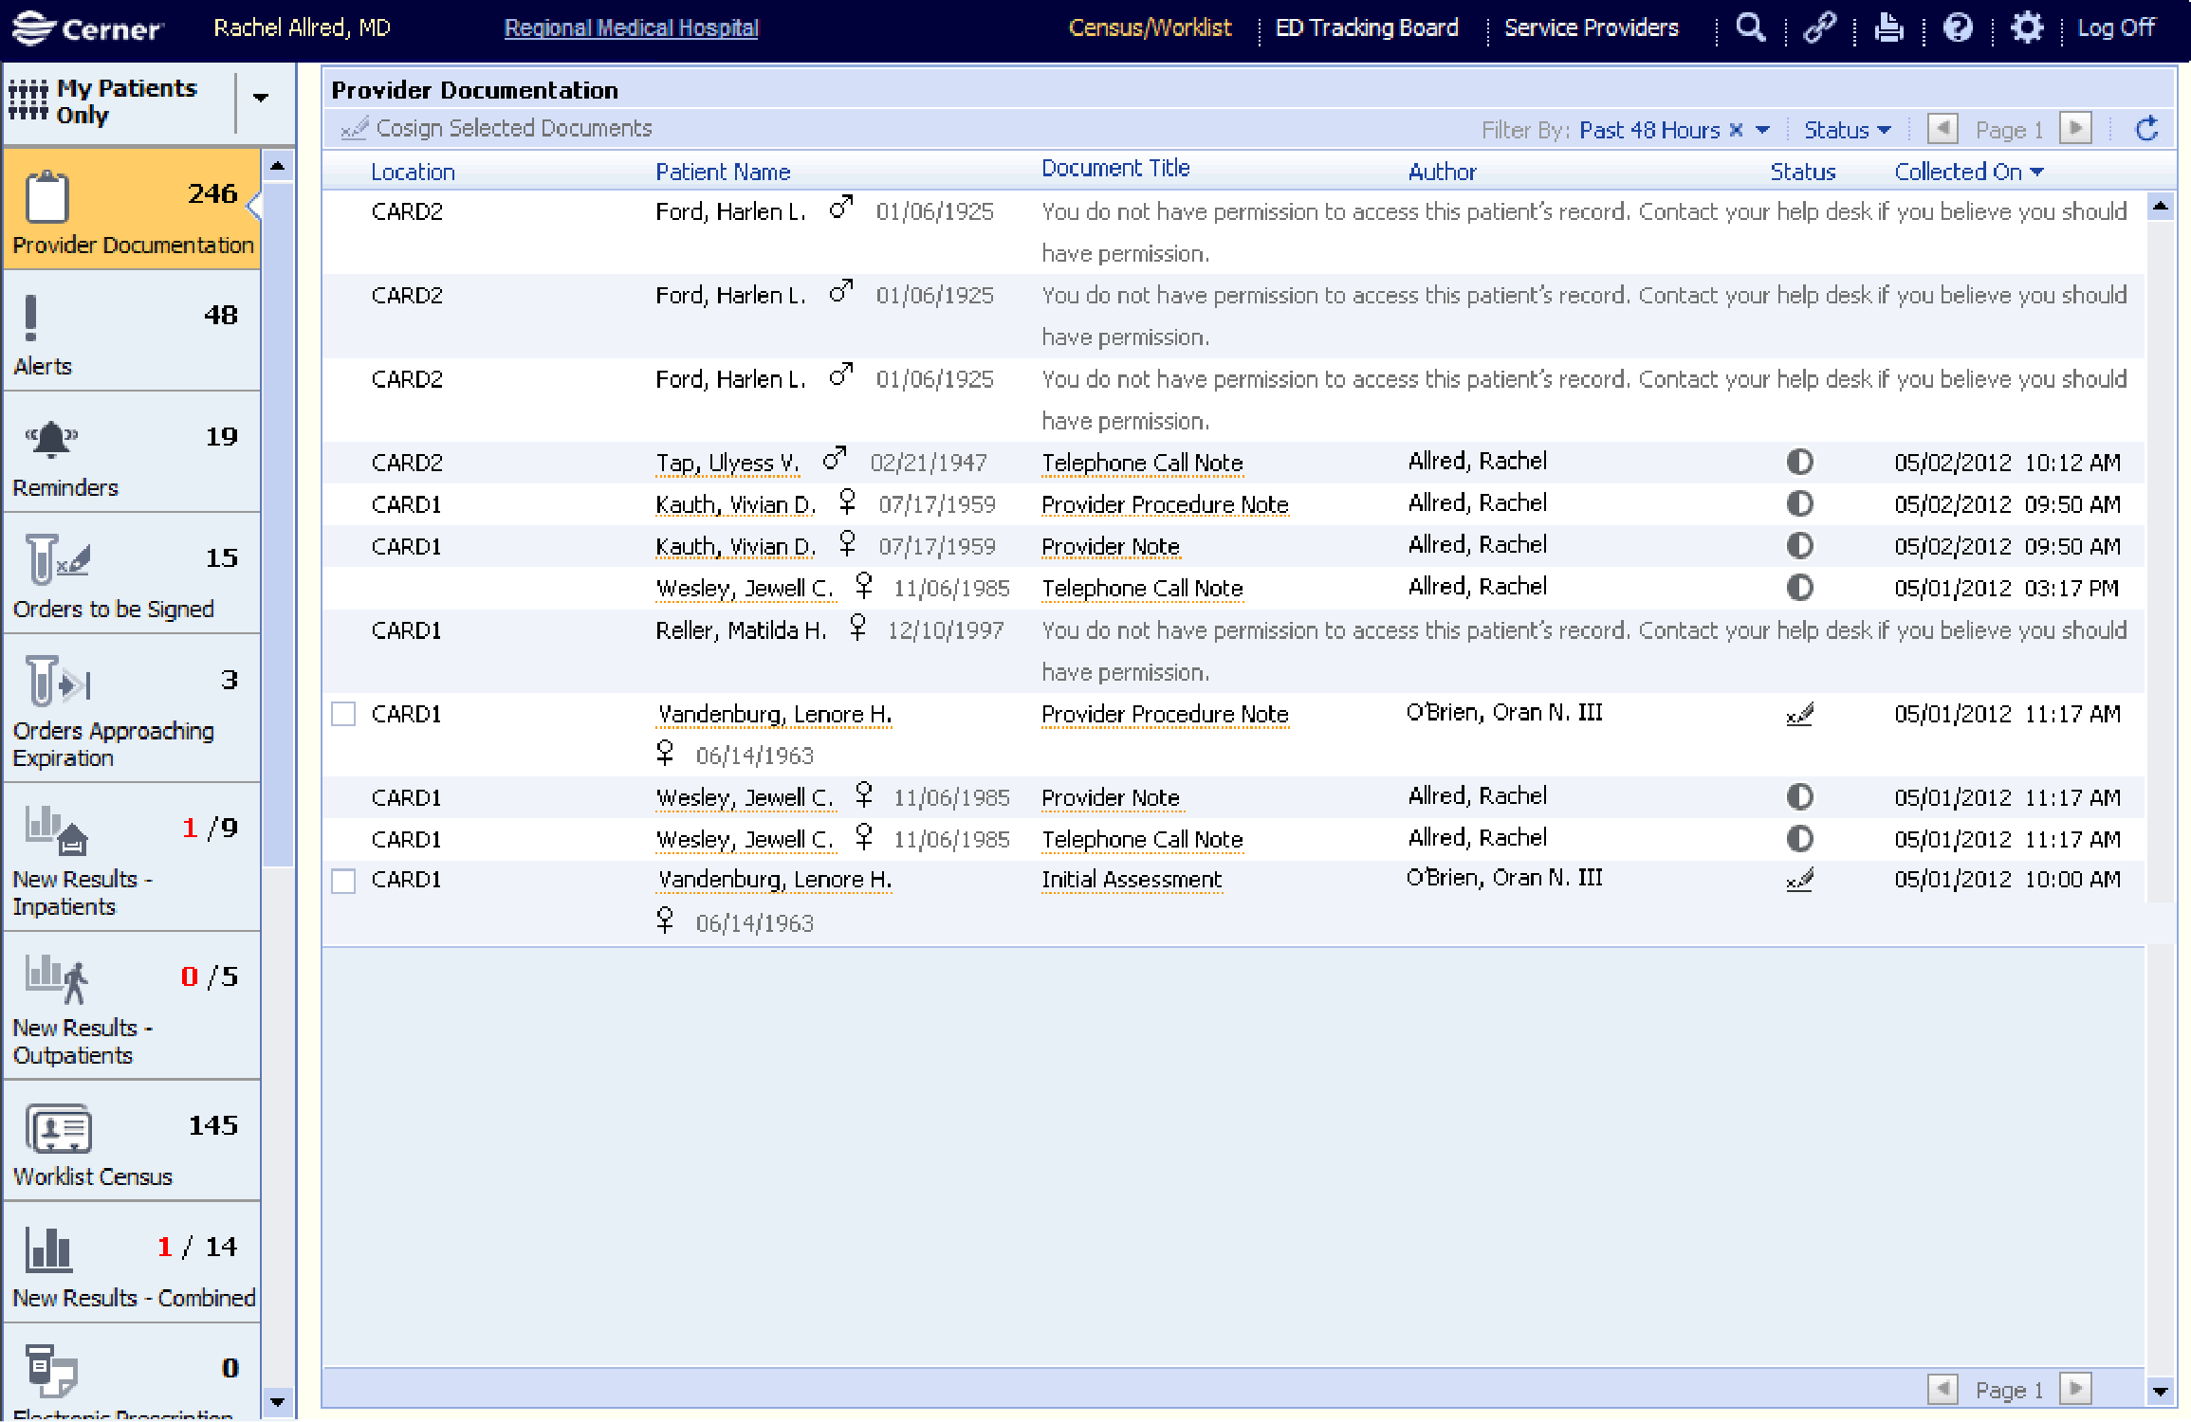Click the sidebar scroll down arrow
The image size is (2191, 1422).
tap(277, 1401)
